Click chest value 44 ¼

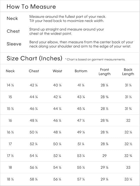click(x=34, y=97)
